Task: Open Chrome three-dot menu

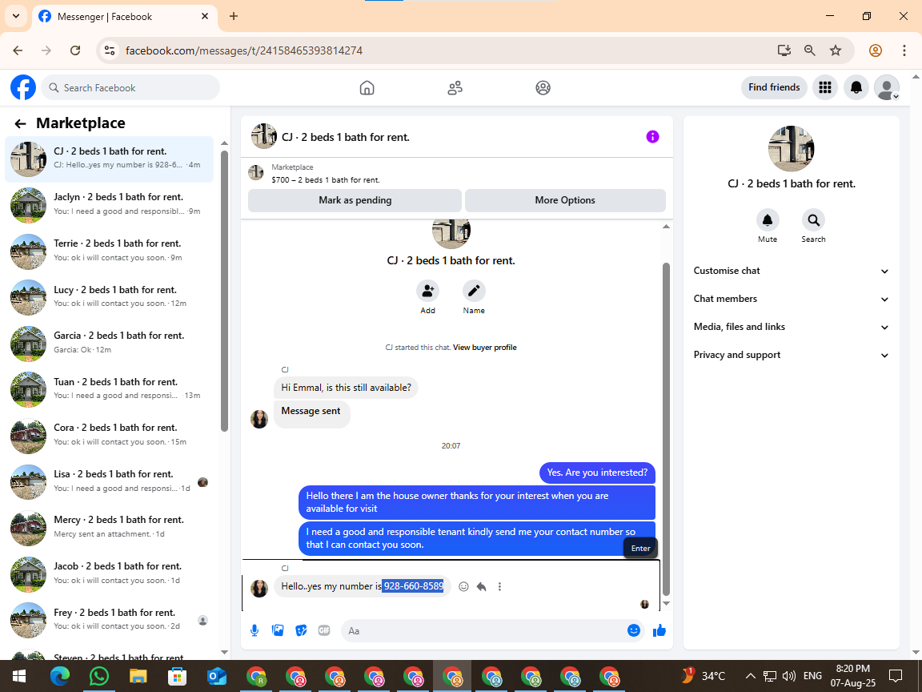Action: [904, 50]
